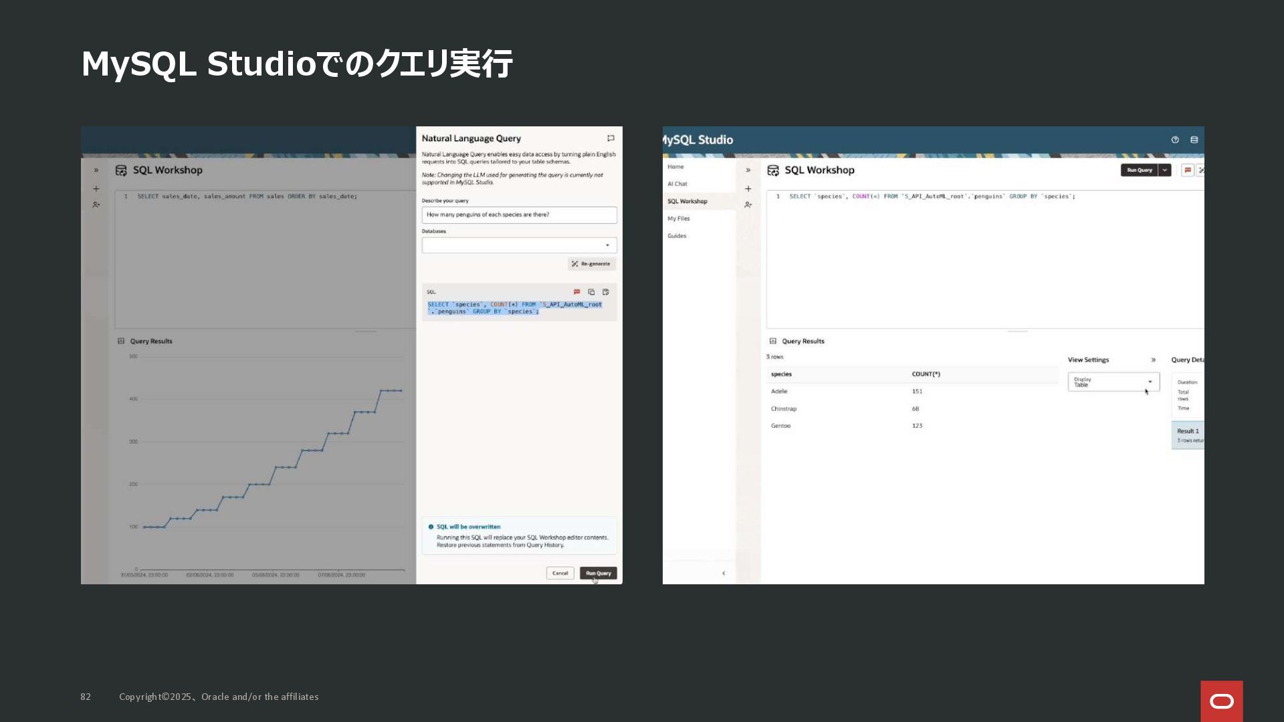Collapse the left navigation with the chevron
The width and height of the screenshot is (1284, 722).
724,573
